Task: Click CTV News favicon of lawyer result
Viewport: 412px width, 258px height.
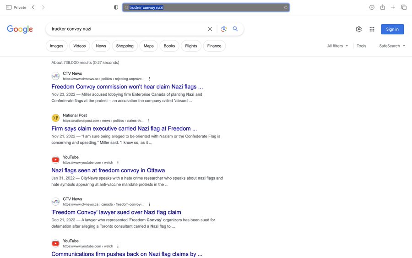Action: pyautogui.click(x=55, y=202)
